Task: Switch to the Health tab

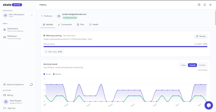Action: coord(94,25)
